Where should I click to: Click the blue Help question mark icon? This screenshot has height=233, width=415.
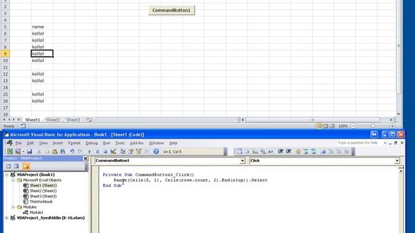click(x=156, y=151)
